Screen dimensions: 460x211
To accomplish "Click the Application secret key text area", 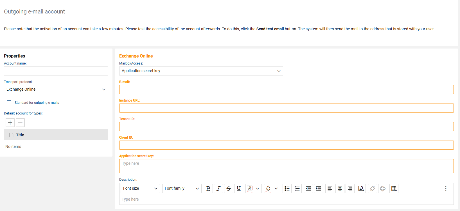I will [x=287, y=166].
